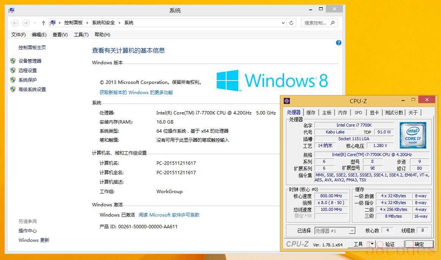This screenshot has height=260, width=441.
Task: Click the shield icon next to 系统保护
Action: pos(13,80)
